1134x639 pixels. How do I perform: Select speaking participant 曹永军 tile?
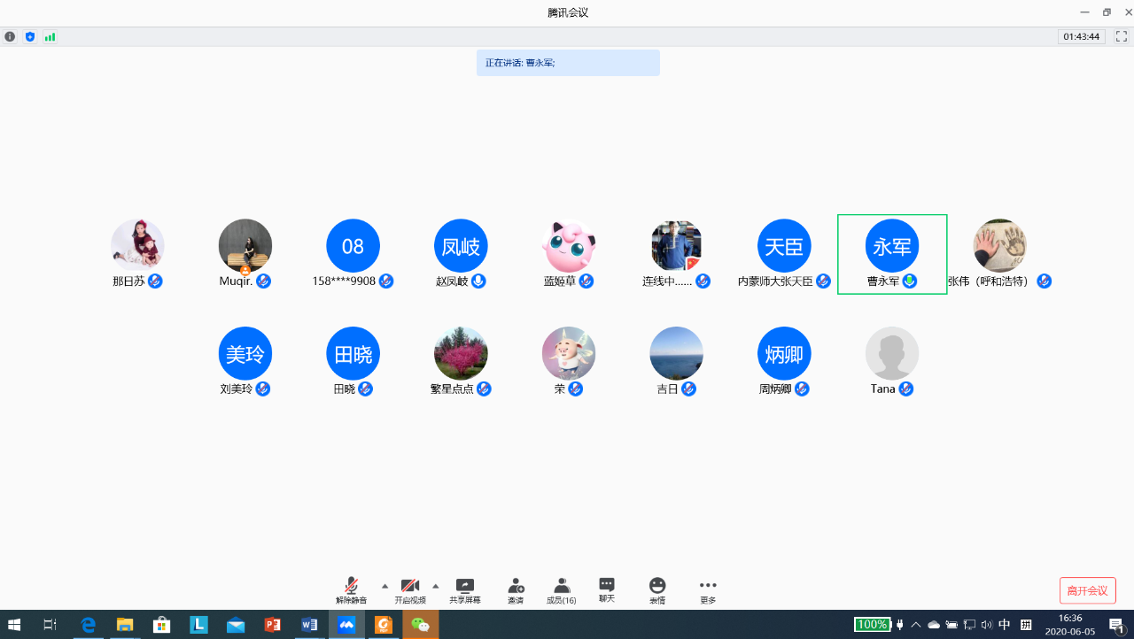pos(892,254)
